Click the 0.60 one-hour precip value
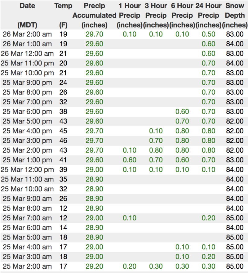 pos(129,160)
